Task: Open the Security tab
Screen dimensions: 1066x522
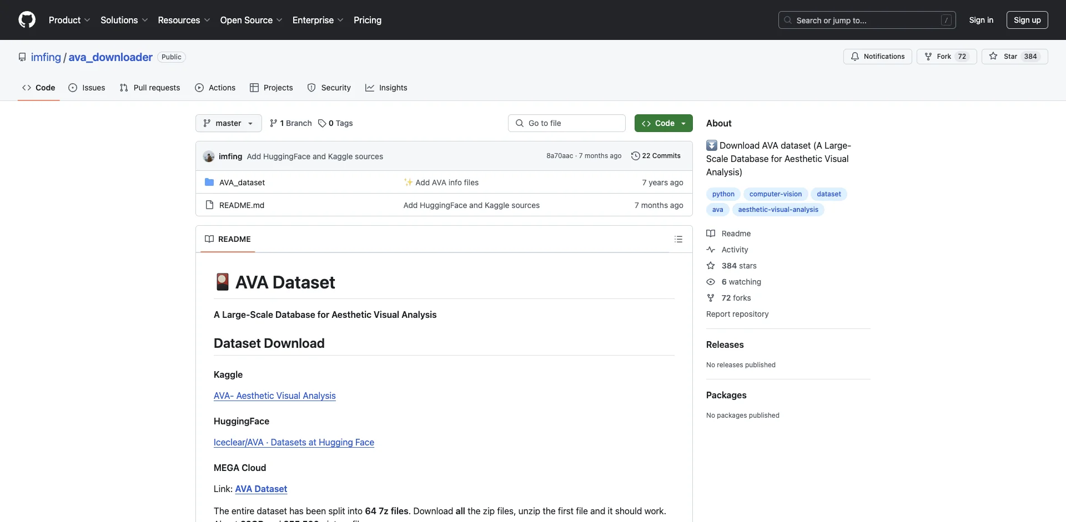Action: 329,88
